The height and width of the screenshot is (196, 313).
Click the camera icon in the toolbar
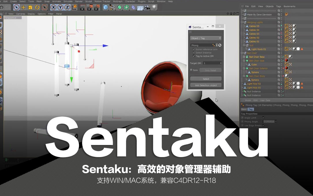coord(147,8)
